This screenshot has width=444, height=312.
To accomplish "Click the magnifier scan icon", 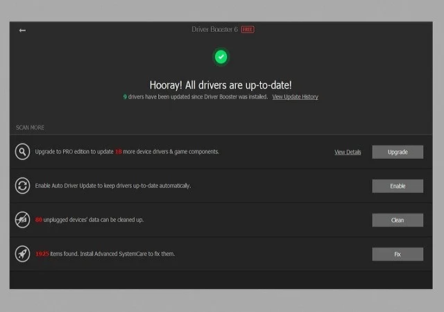I will (22, 152).
